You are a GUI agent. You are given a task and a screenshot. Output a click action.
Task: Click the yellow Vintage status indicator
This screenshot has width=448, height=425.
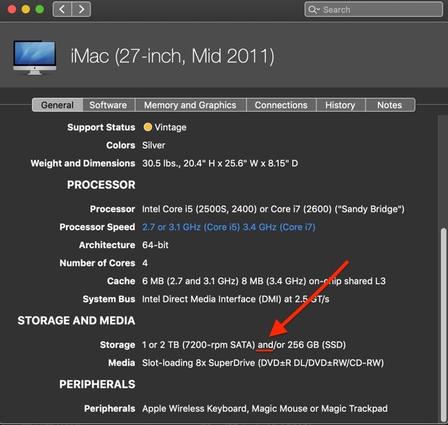147,127
